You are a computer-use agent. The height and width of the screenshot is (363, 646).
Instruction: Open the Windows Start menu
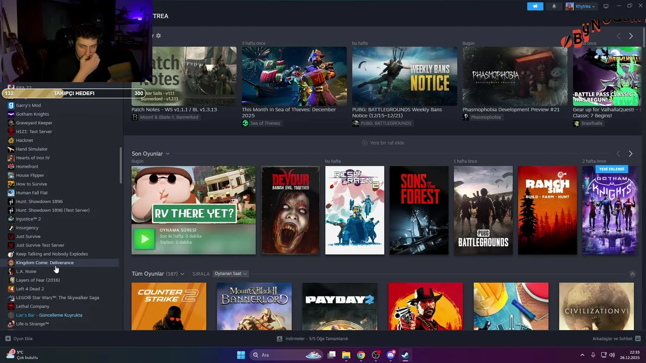[241, 355]
